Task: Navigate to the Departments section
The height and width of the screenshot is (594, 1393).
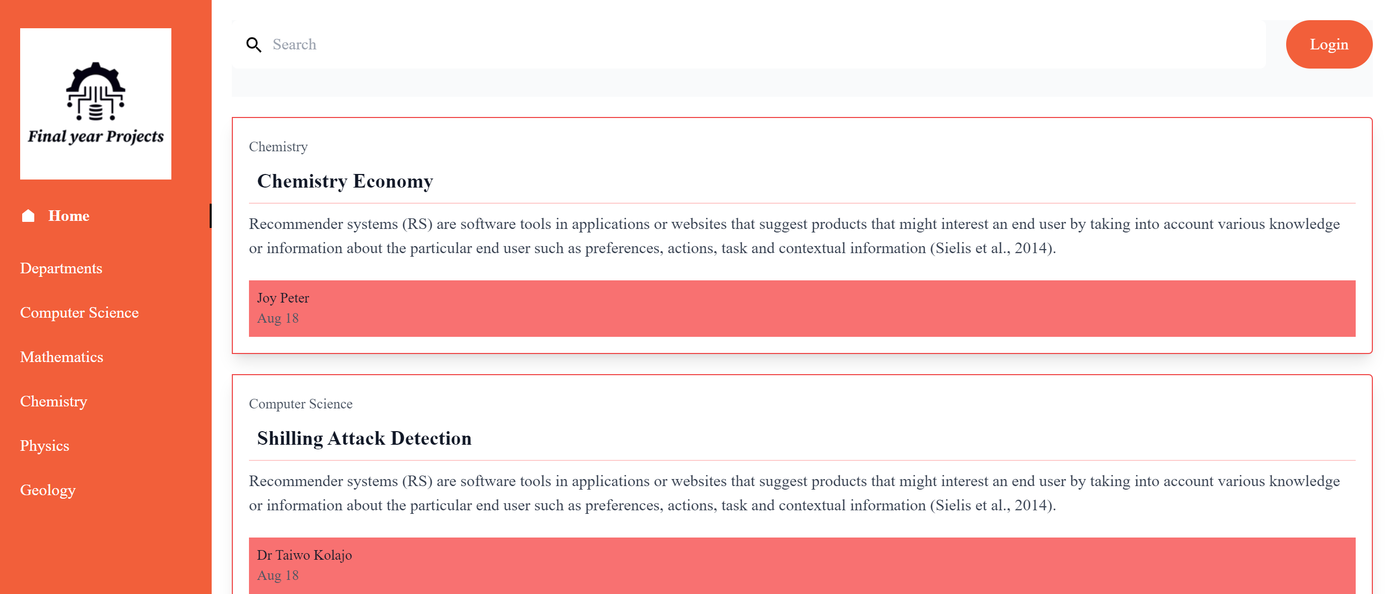Action: pyautogui.click(x=61, y=267)
